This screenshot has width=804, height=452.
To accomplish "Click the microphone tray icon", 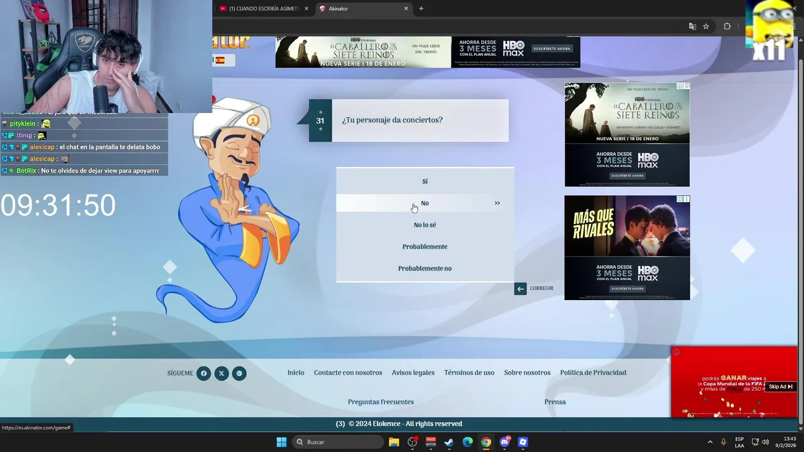I will coord(724,442).
